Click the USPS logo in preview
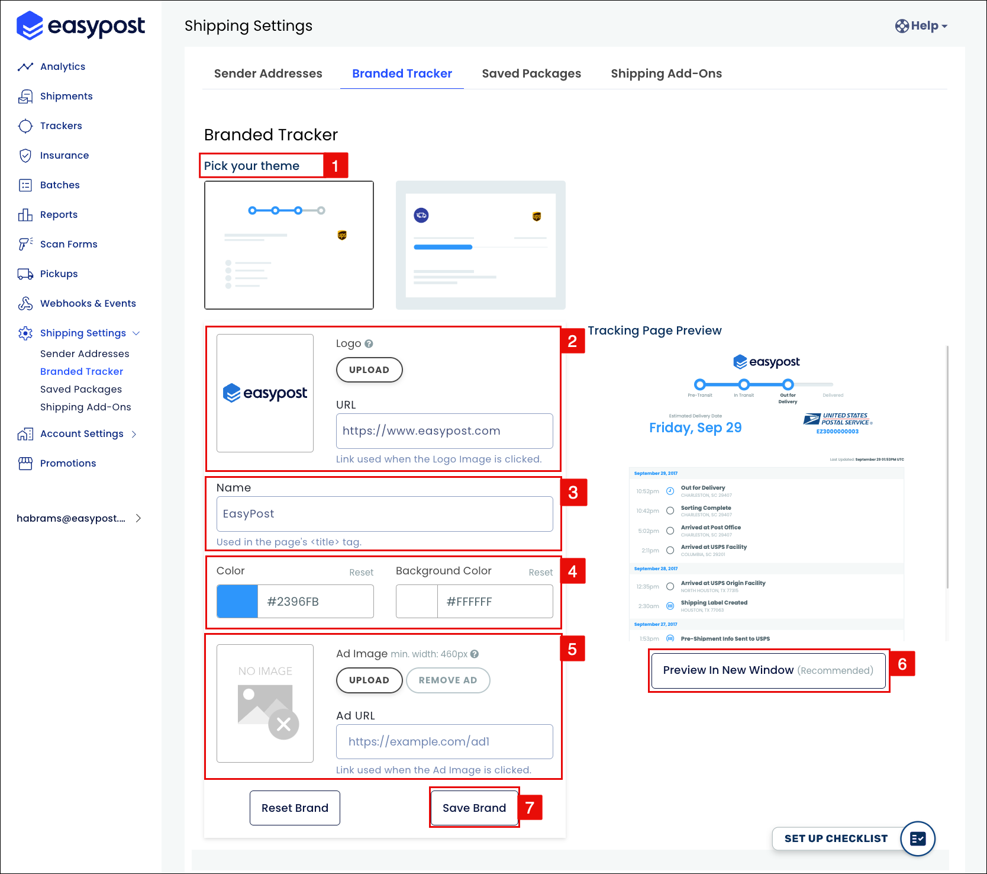 (838, 419)
